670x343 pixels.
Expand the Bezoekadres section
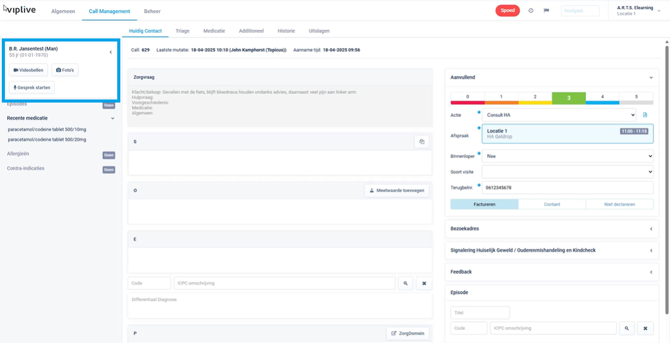[552, 229]
